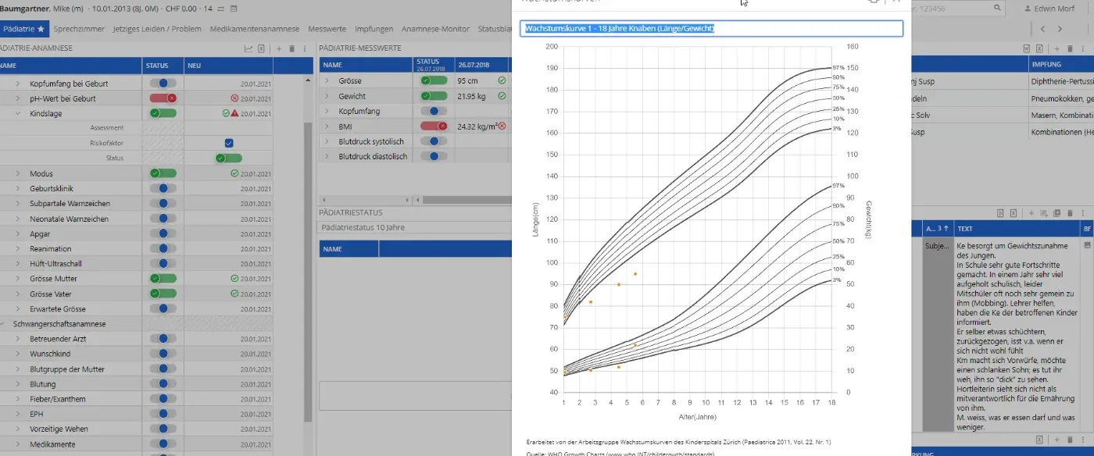Sort by TEXT column header
The height and width of the screenshot is (456, 1094).
pos(1015,229)
